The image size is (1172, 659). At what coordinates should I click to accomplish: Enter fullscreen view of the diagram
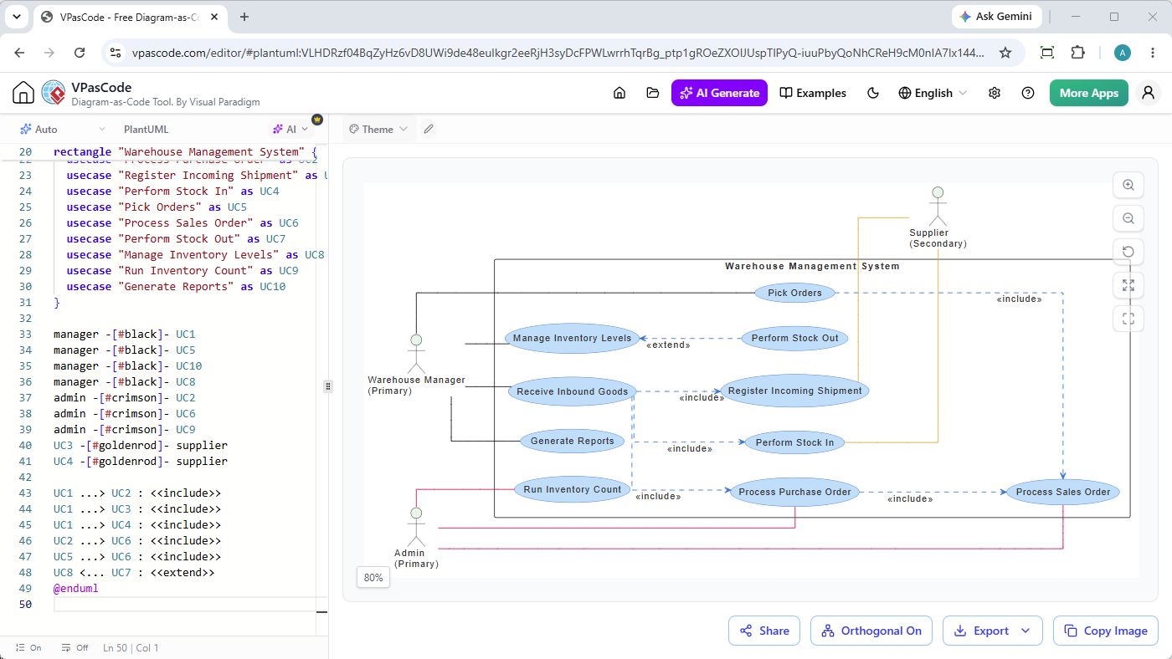click(x=1128, y=319)
